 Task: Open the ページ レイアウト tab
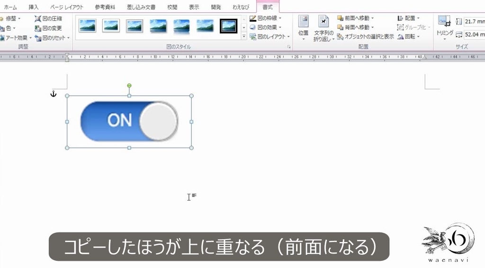67,7
